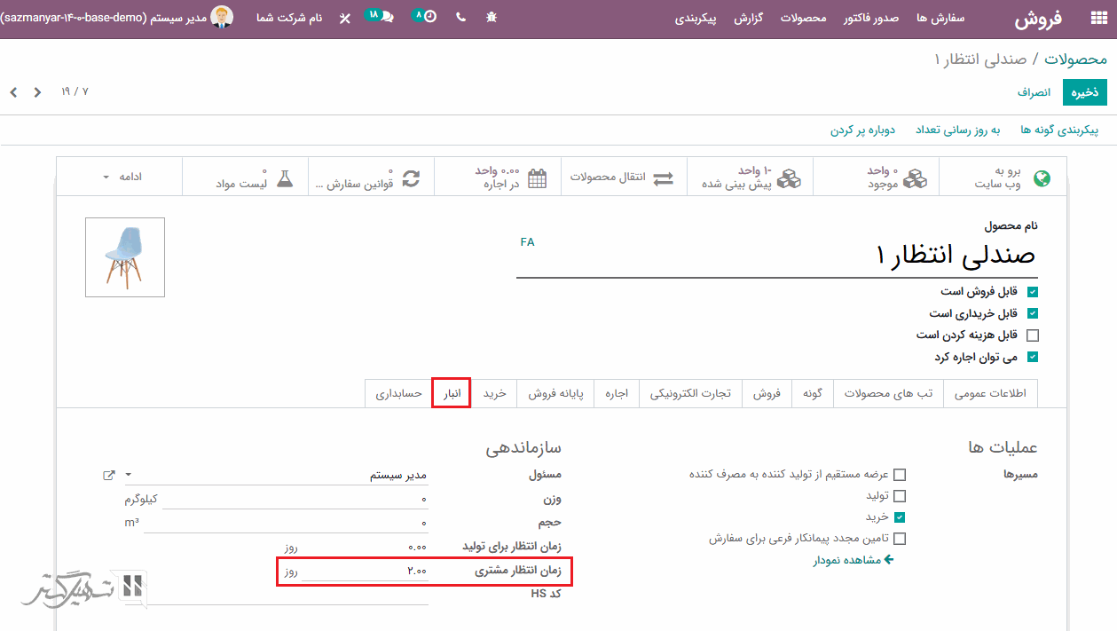
Task: Click the globe go-to-website icon
Action: coord(1042,178)
